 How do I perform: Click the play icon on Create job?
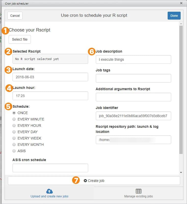pyautogui.click(x=85, y=181)
